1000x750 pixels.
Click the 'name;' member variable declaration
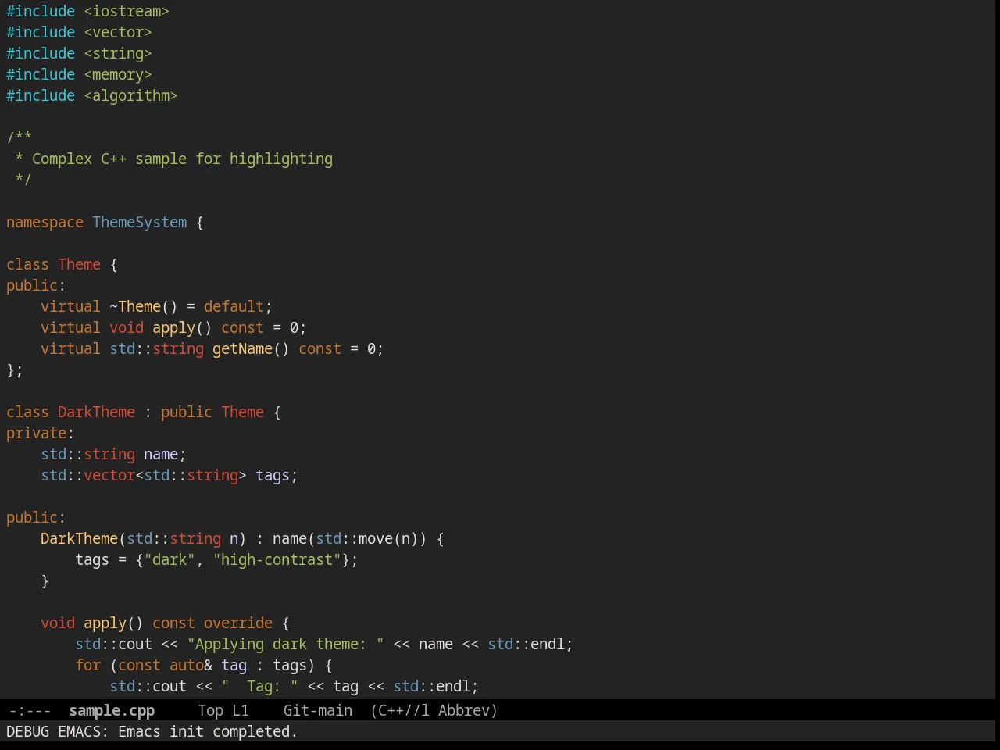click(165, 454)
